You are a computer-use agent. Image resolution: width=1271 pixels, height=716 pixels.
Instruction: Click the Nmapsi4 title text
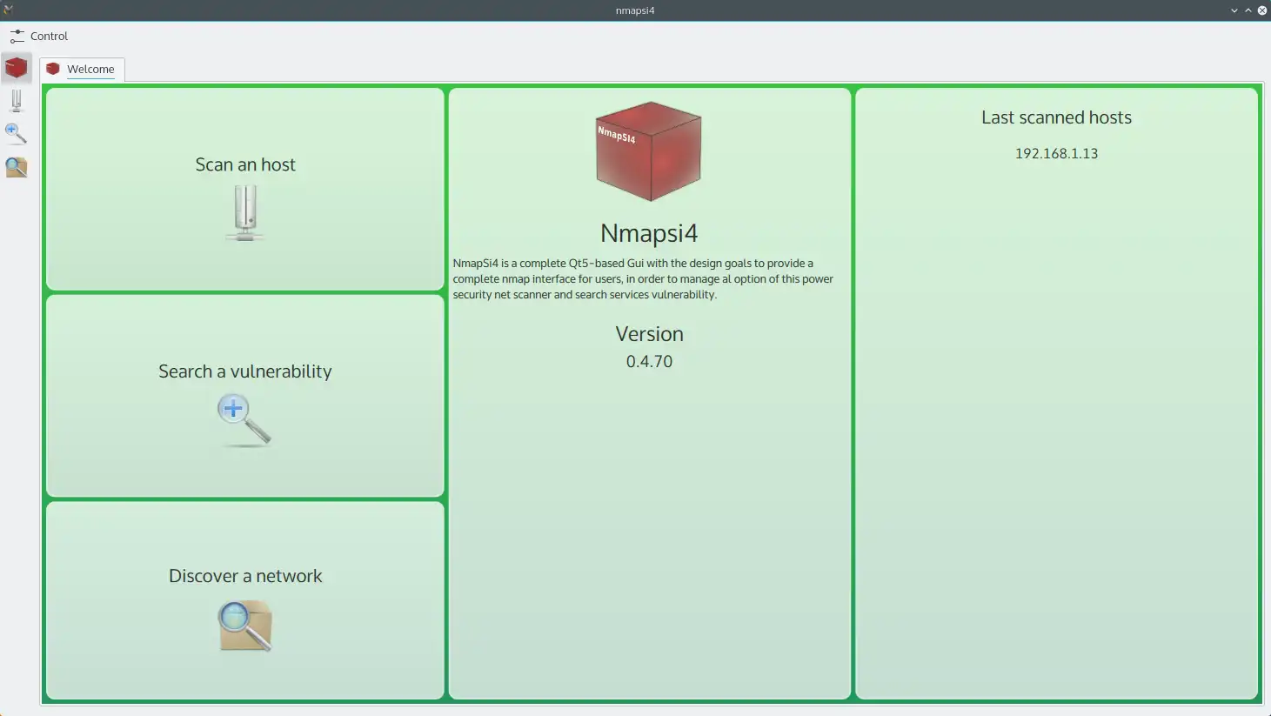coord(649,233)
